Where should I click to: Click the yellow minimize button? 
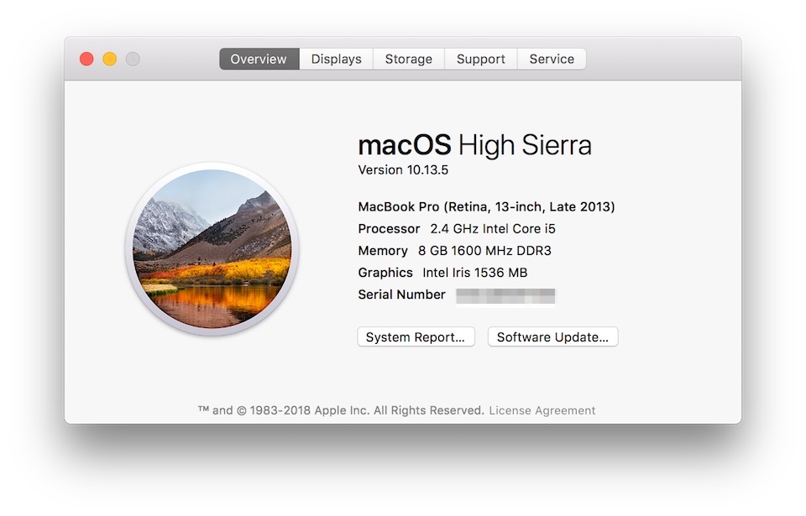coord(109,59)
